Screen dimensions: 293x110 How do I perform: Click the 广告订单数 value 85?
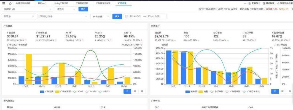(244, 36)
